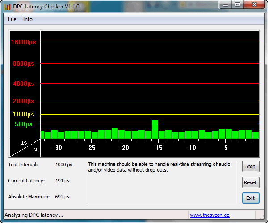Click the Absolute Maximum label
This screenshot has height=223, width=268.
(x=29, y=197)
